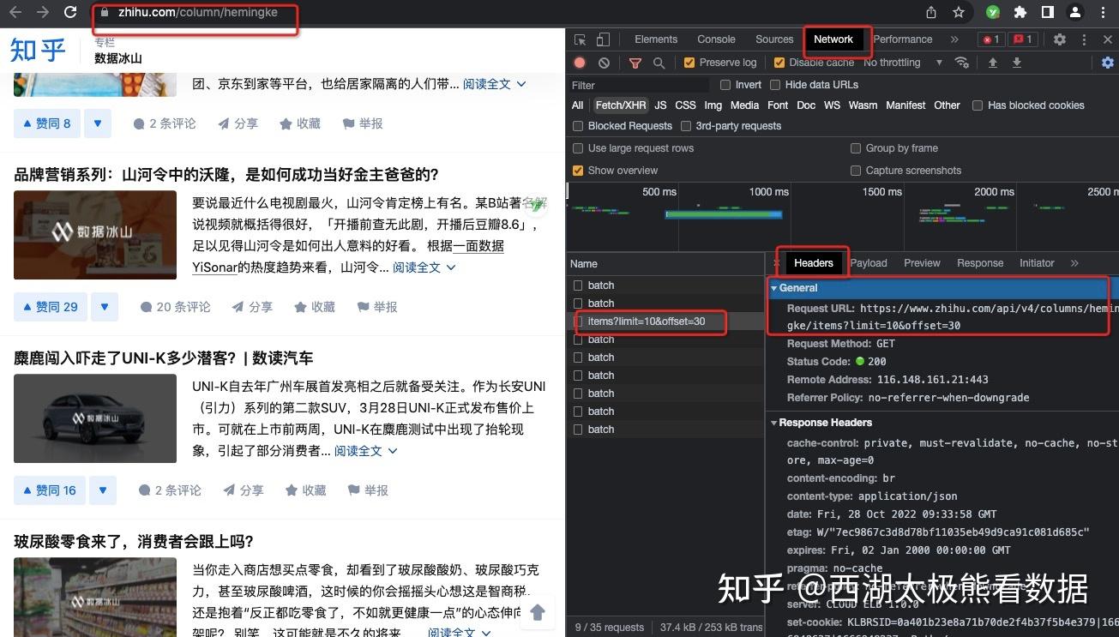Open the Chrome profile avatar
1119x637 pixels.
coord(1075,13)
